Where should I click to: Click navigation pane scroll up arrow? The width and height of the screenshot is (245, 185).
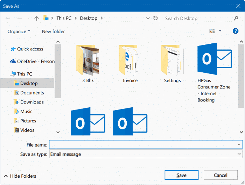58,42
